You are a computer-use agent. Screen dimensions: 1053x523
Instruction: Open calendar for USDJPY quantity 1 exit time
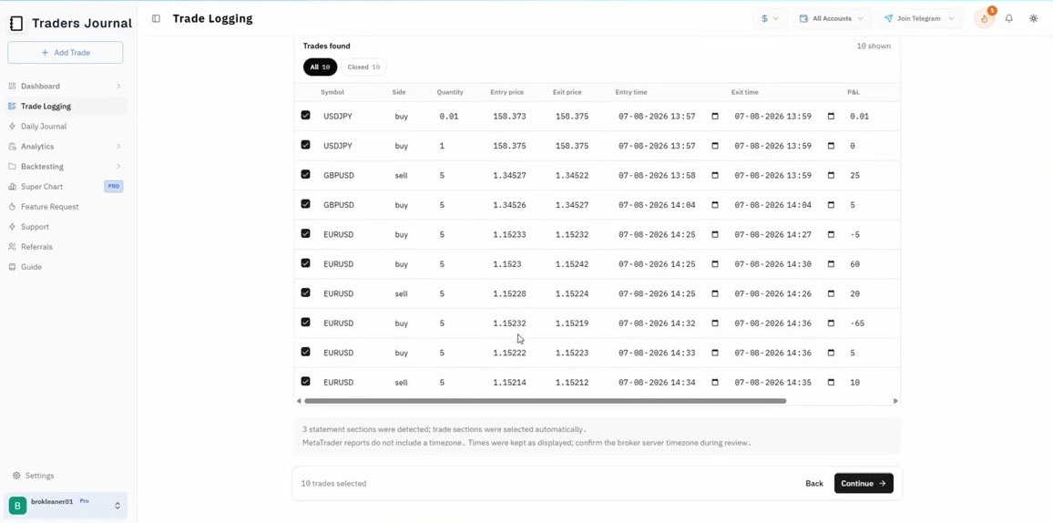click(x=831, y=146)
